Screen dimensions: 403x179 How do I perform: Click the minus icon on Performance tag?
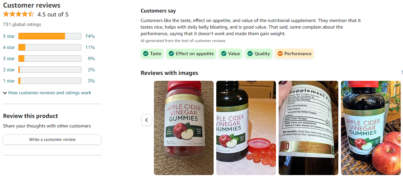280,54
